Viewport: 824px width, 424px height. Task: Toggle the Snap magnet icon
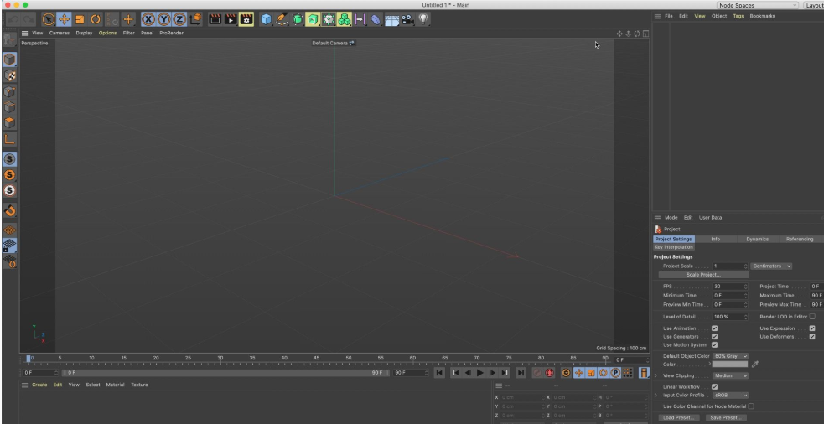pyautogui.click(x=9, y=210)
